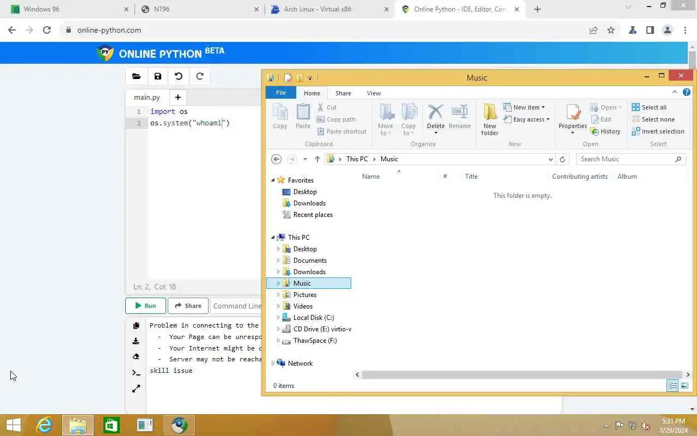Click Move to in Organize group

coord(386,119)
